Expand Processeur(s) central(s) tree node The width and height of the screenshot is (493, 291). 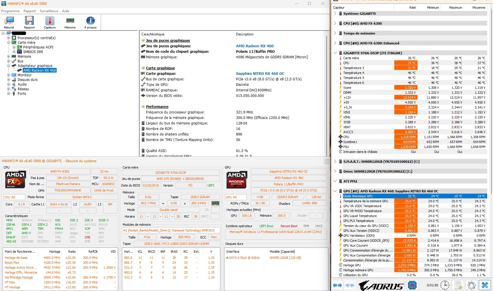9,38
